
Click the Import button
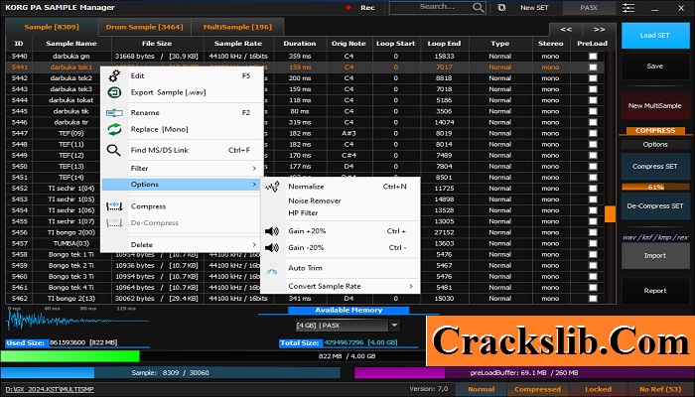pos(654,256)
